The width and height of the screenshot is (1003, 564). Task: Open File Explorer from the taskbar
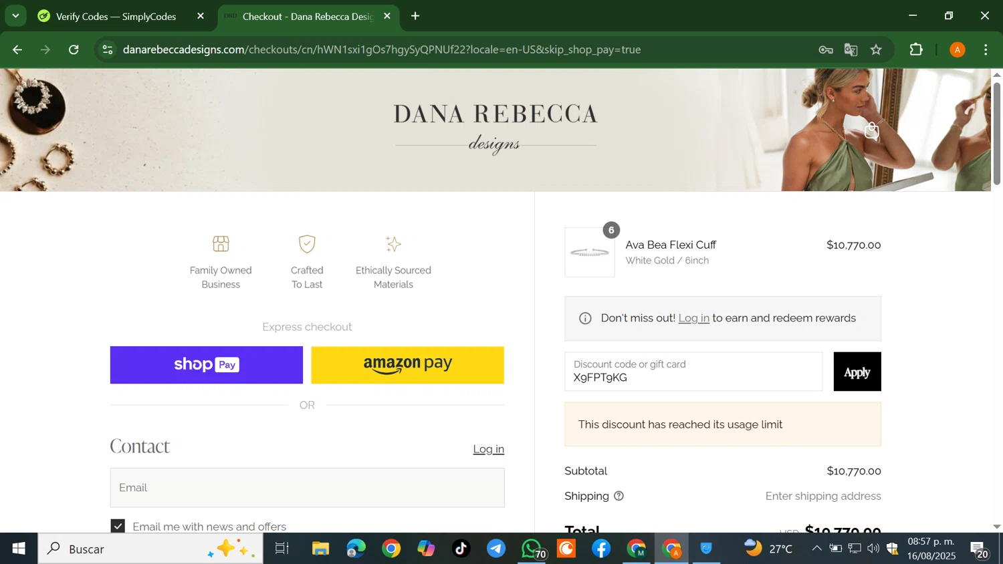tap(321, 549)
